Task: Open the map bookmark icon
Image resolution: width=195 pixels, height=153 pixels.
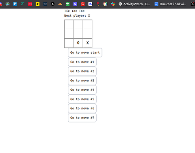Action: 7,4
